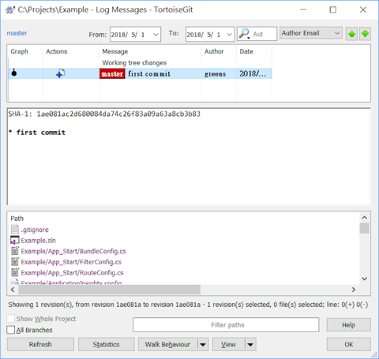Open the Author Email filter dropdown
This screenshot has height=359, width=379.
311,33
